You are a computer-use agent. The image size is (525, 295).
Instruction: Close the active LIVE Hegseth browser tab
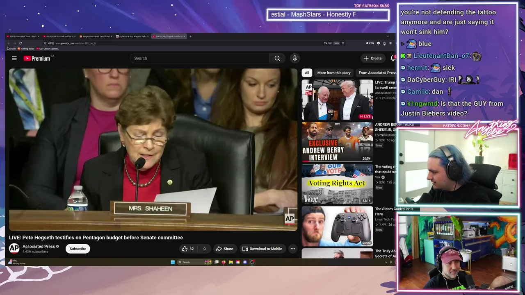185,36
